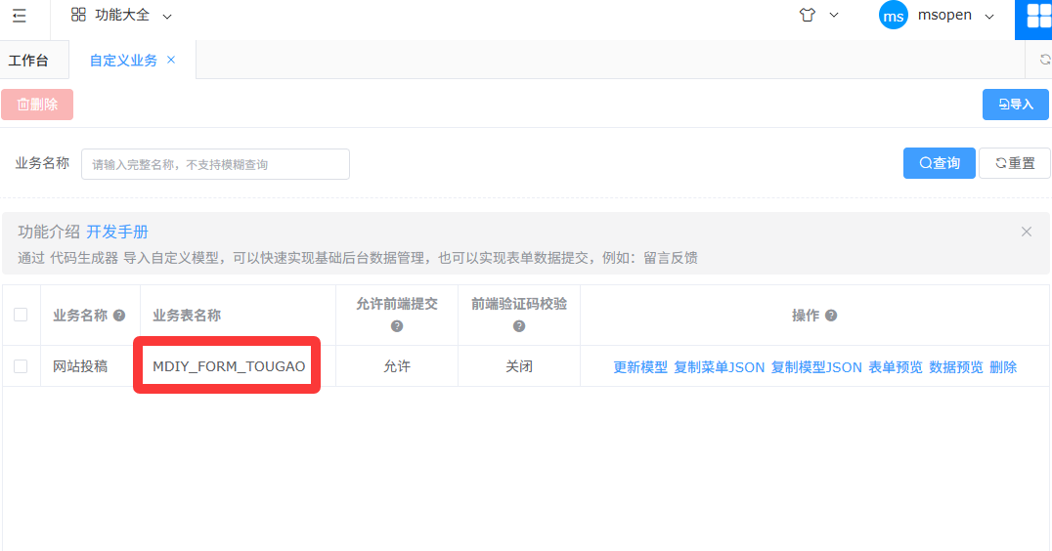Click help icon next to 业务名称 header
This screenshot has height=551, width=1052.
(x=119, y=316)
